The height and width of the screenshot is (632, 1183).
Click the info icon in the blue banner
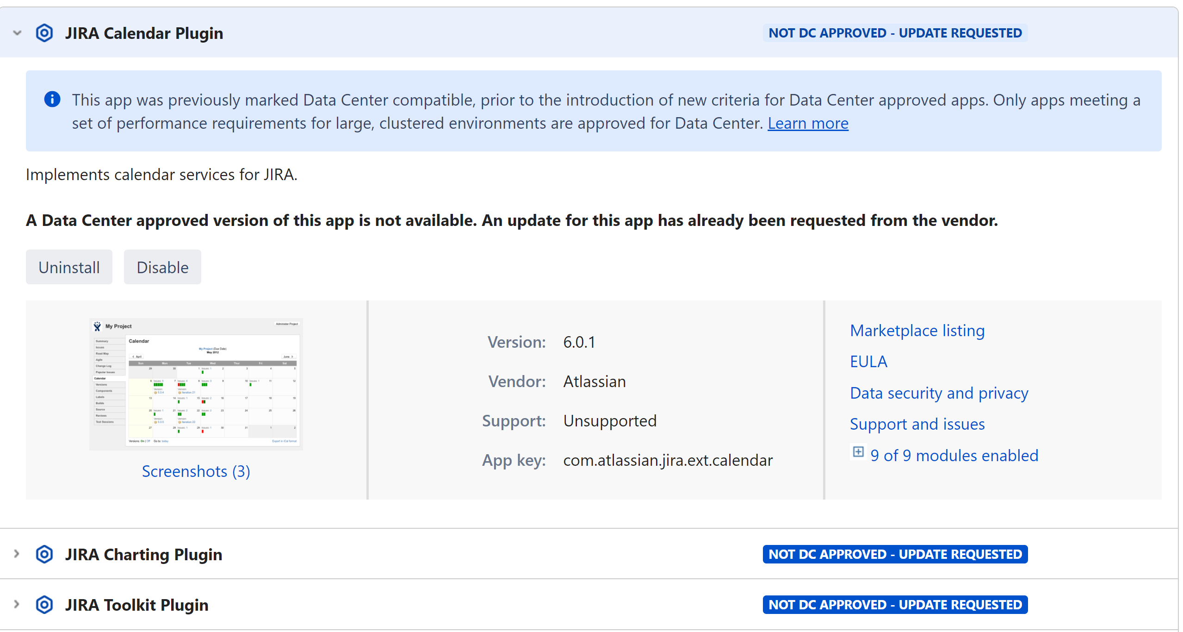(x=52, y=100)
